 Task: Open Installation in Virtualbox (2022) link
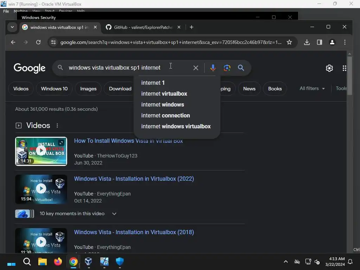pyautogui.click(x=134, y=179)
